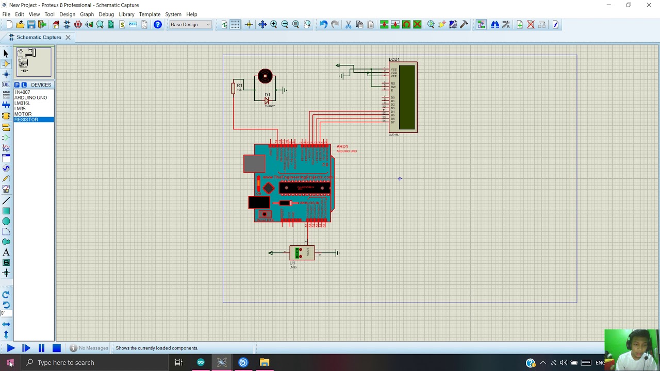The image size is (660, 371).
Task: Click the L library manager button
Action: [x=24, y=85]
